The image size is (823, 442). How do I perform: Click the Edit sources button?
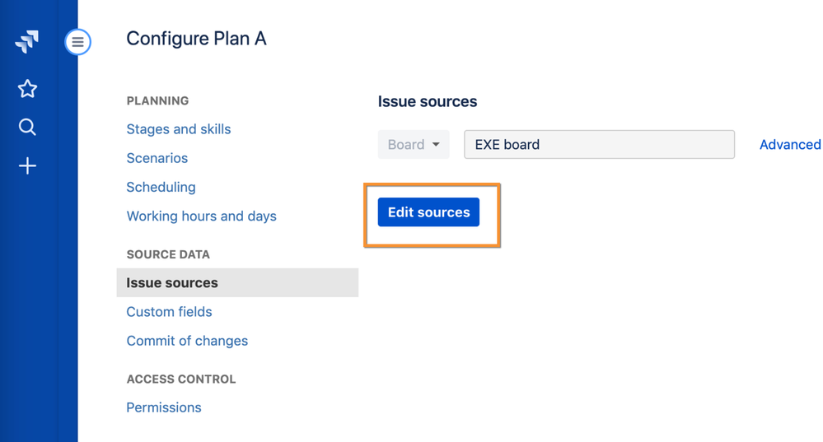tap(428, 212)
